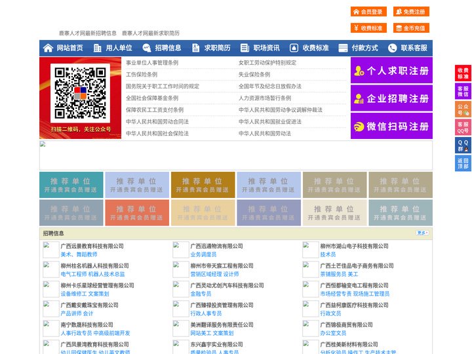The image size is (472, 354).
Task: Open the 人力资源市场暂行条例 link
Action: pyautogui.click(x=265, y=98)
